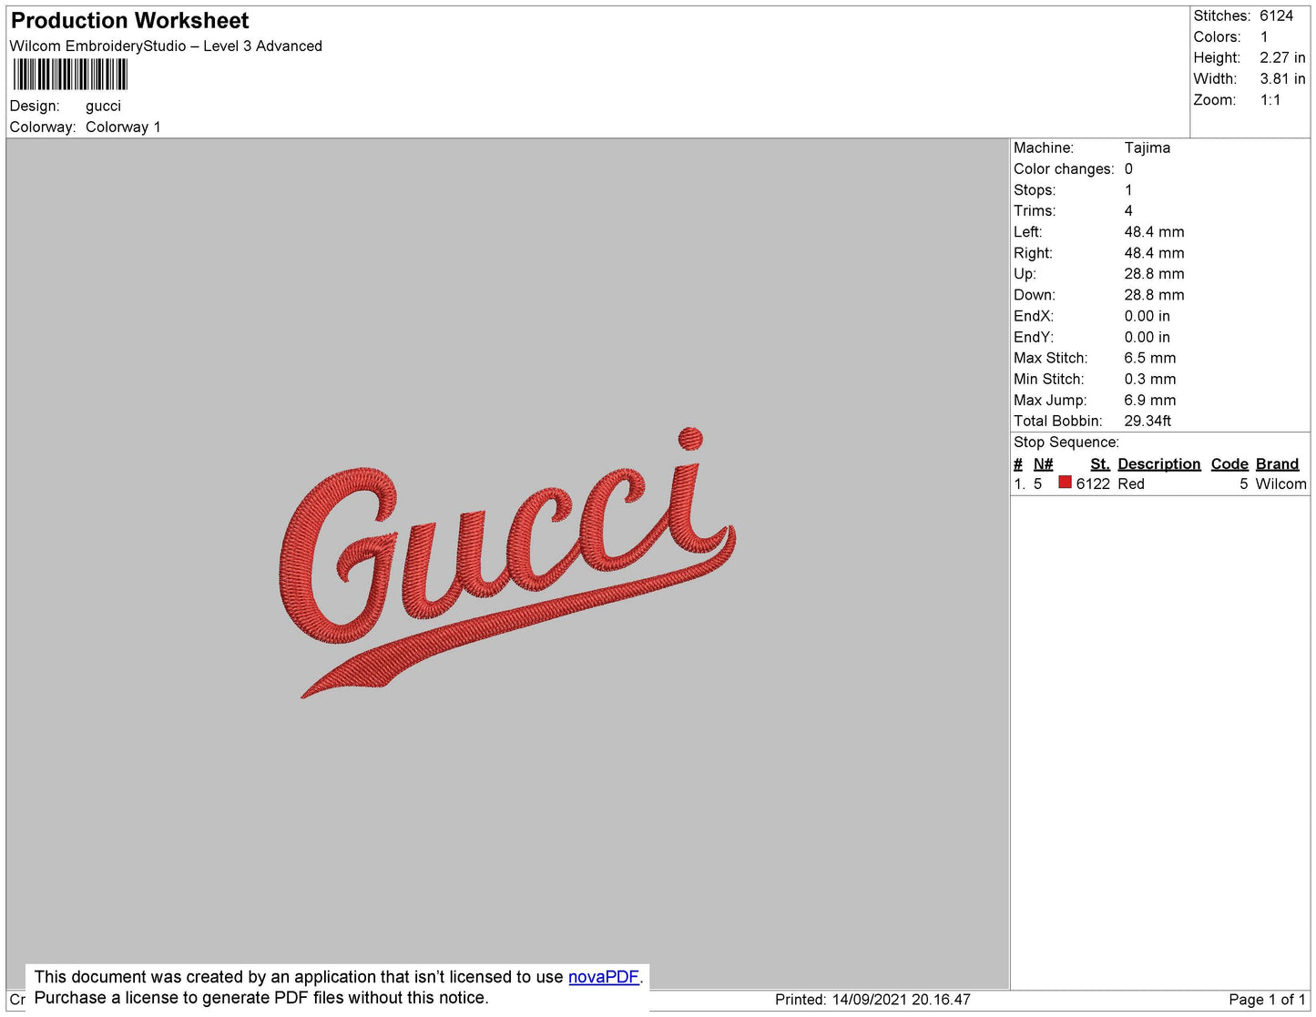Viewport: 1316px width, 1017px height.
Task: Open the novaPDF hyperlink
Action: tap(604, 977)
